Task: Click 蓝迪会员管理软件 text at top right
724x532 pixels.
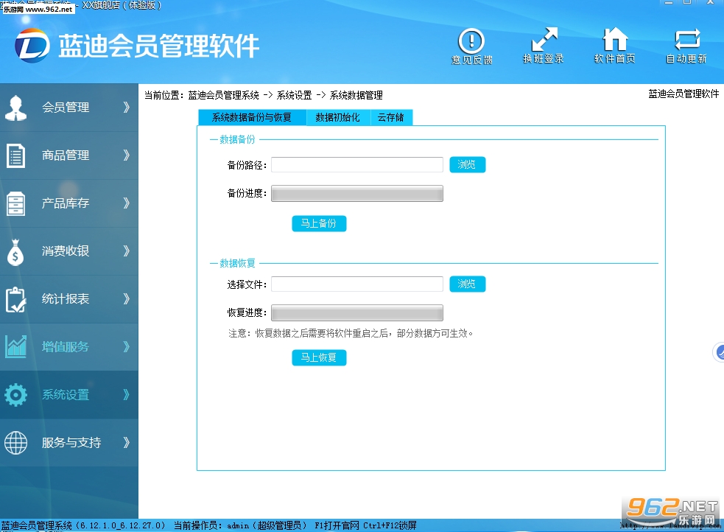Action: 683,94
